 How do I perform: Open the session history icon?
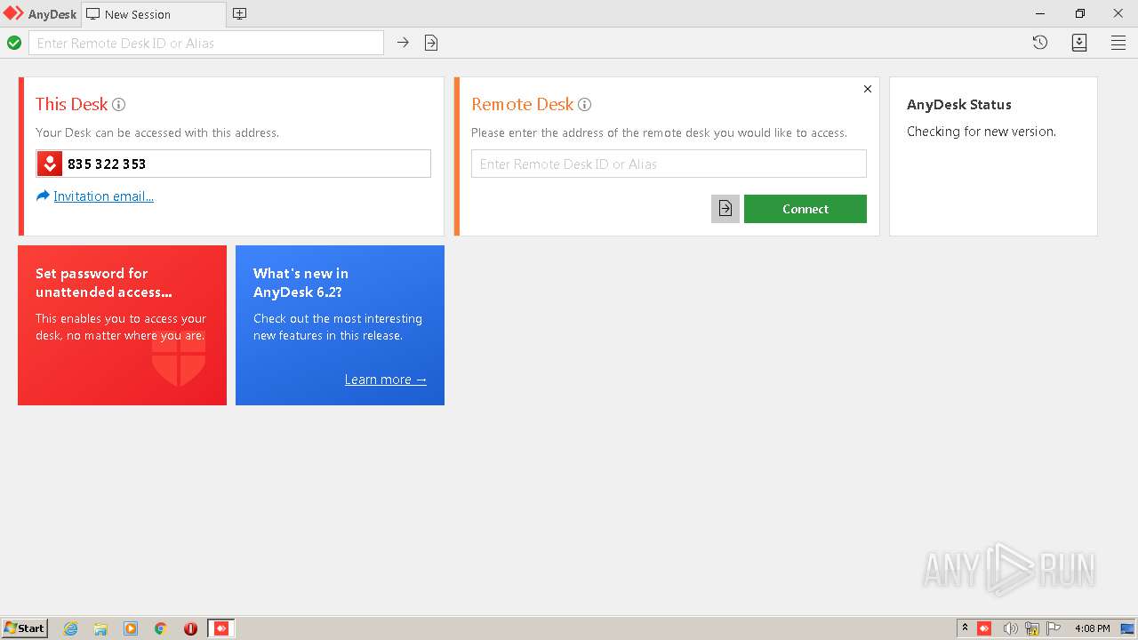point(1040,43)
